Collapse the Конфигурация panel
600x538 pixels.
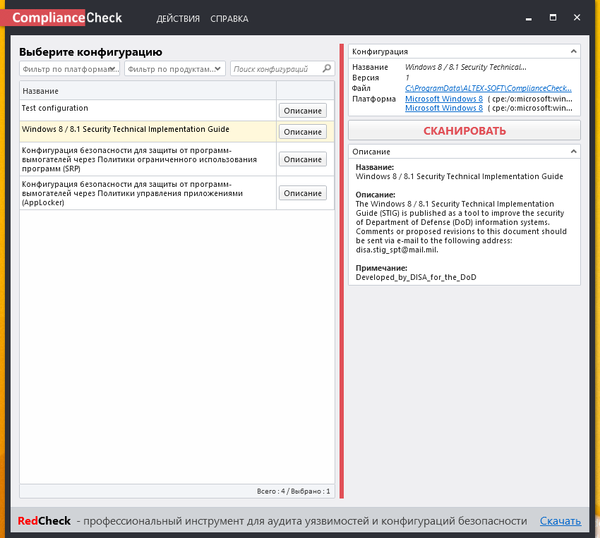(573, 51)
